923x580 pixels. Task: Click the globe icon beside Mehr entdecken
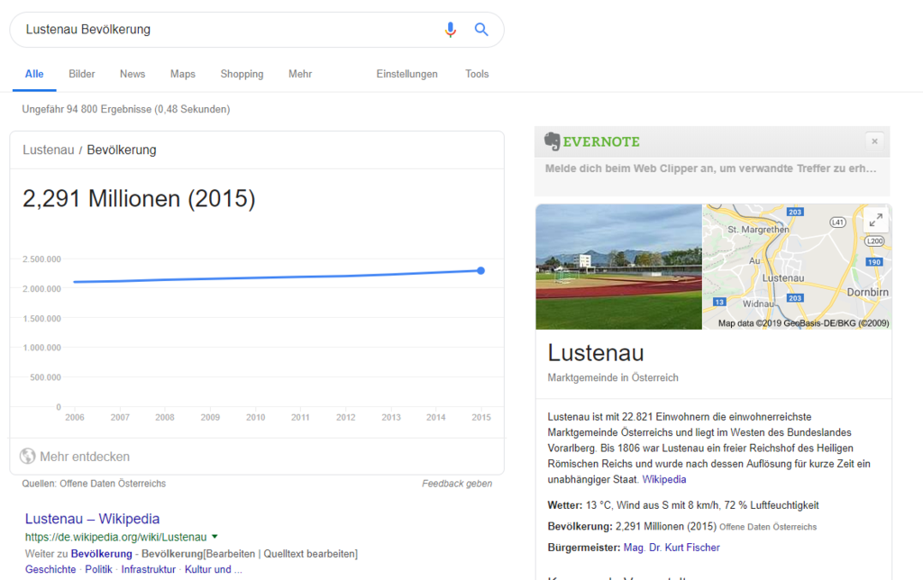tap(28, 457)
